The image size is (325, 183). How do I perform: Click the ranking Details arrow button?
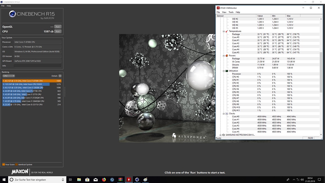click(x=60, y=76)
